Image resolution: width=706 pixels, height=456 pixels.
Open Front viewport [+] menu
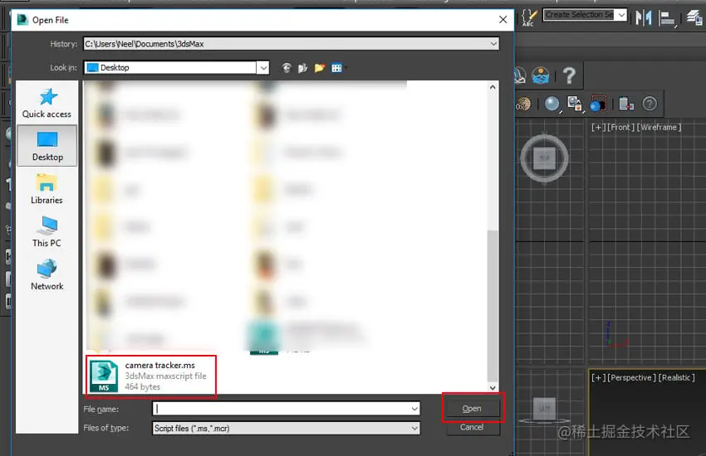[598, 128]
